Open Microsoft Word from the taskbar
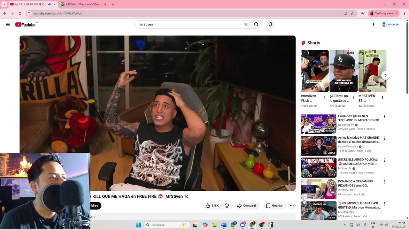The height and width of the screenshot is (230, 409). [224, 225]
